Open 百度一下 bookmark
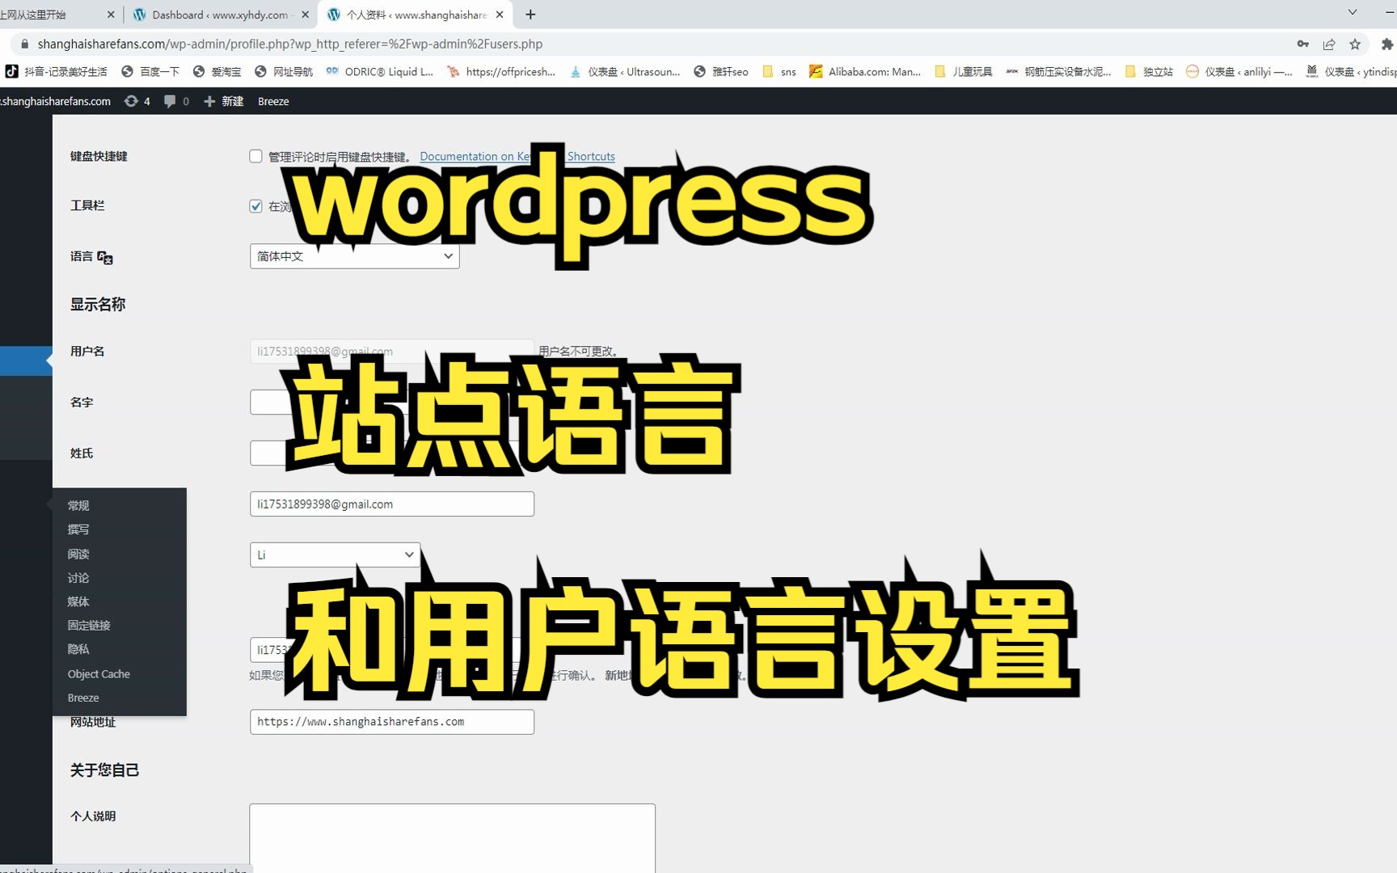This screenshot has height=873, width=1397. pos(150,71)
